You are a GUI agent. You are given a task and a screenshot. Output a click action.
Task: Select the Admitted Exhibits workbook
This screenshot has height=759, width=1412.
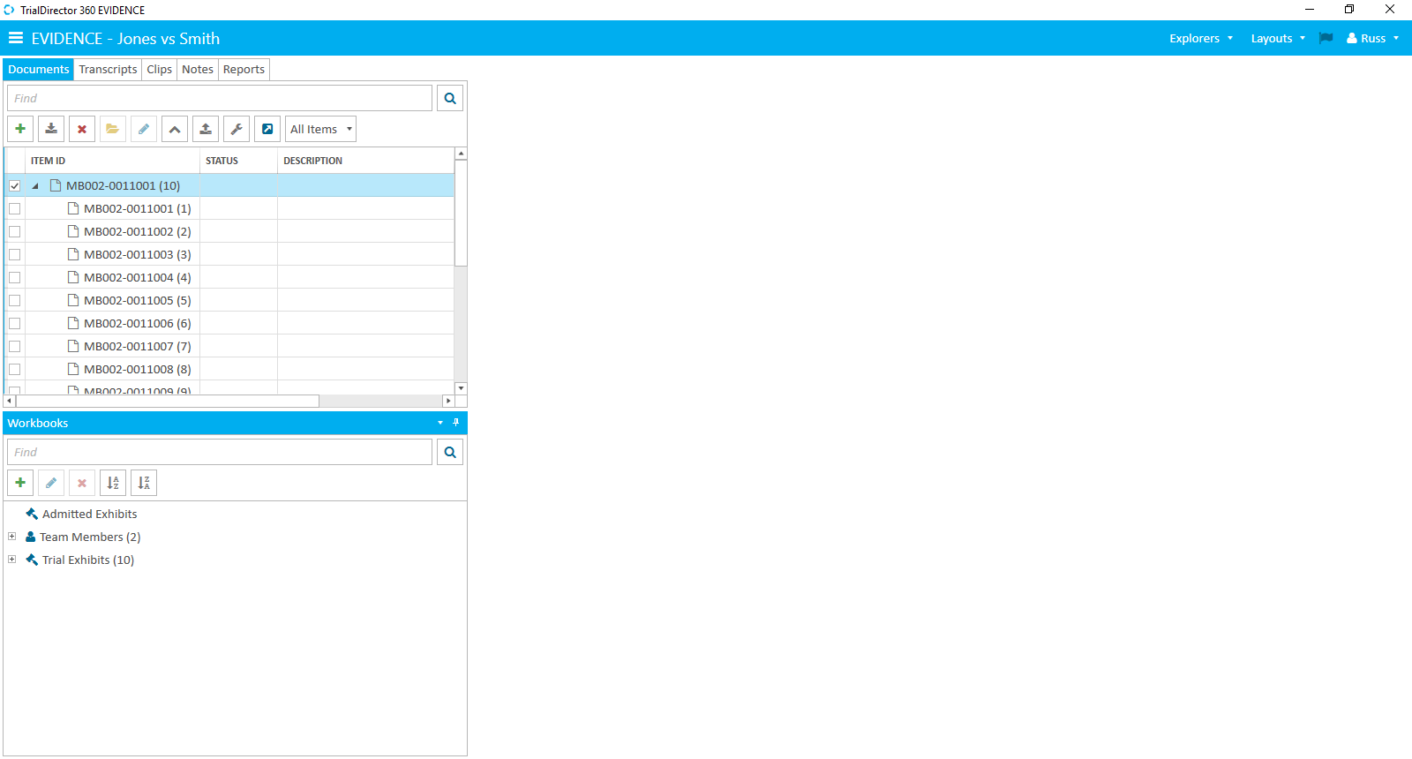tap(89, 514)
